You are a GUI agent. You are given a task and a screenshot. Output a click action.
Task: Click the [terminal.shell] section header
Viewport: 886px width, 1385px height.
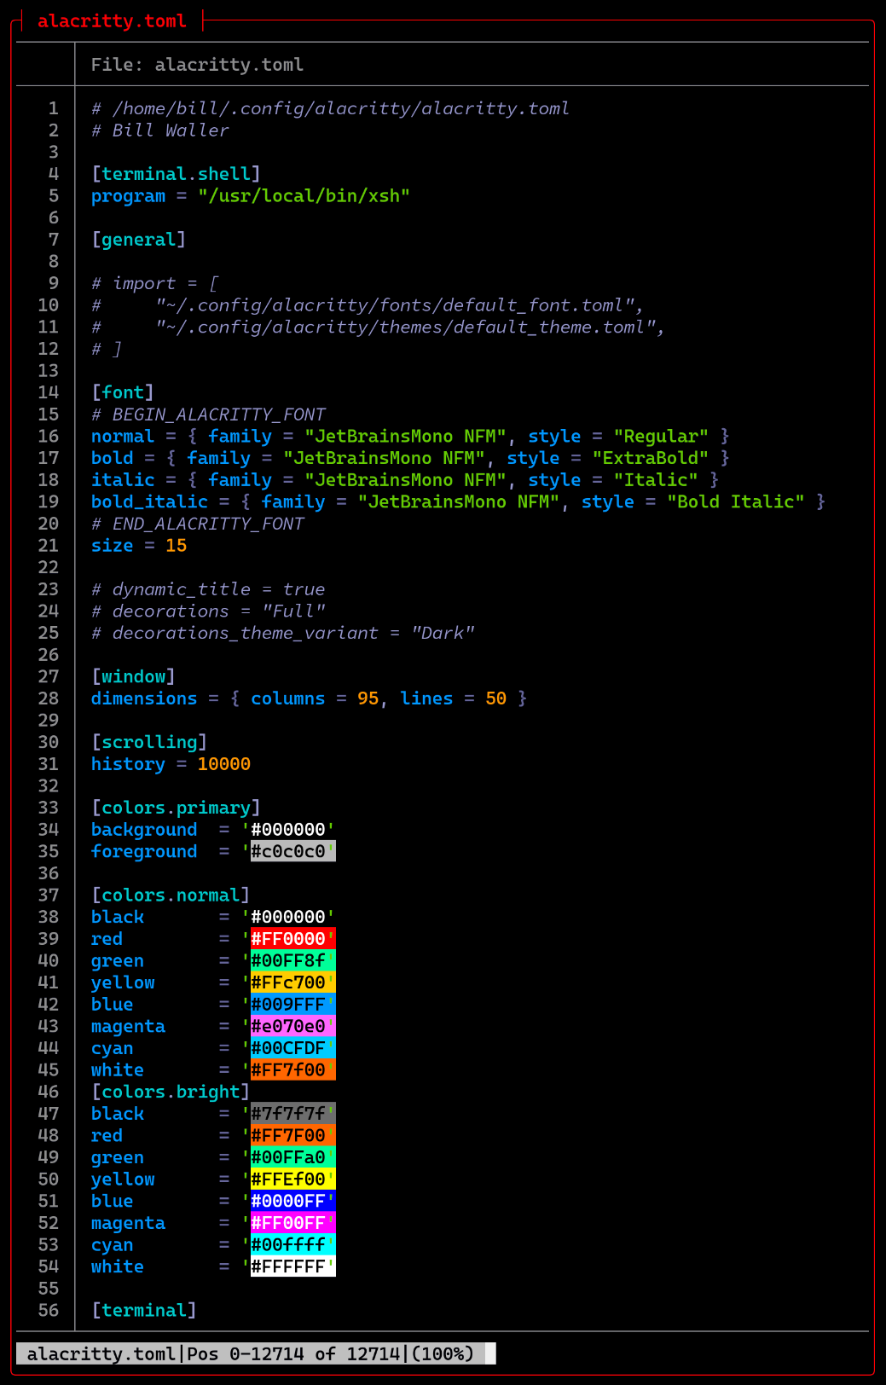(176, 174)
